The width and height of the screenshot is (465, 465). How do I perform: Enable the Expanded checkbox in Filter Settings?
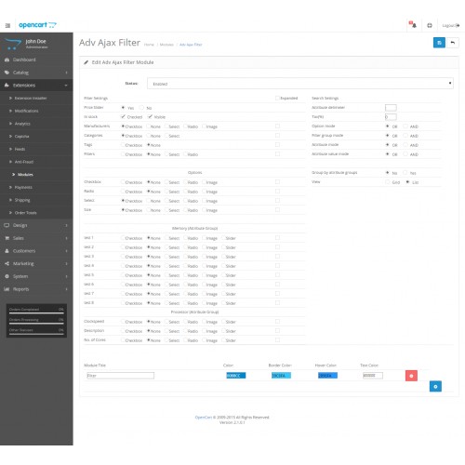pyautogui.click(x=277, y=98)
